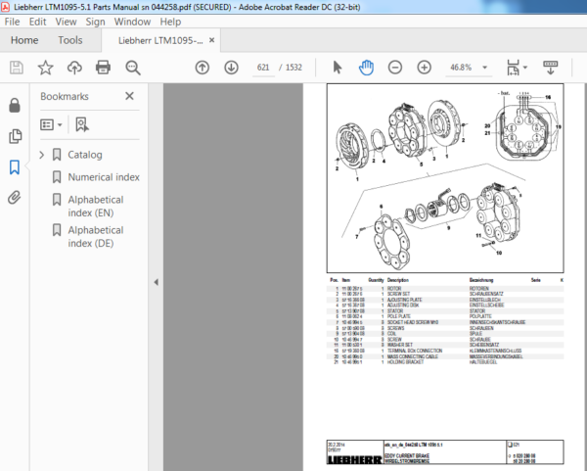Screen dimensions: 587x471
Task: Click the STATOR row in parts table
Action: (x=445, y=311)
